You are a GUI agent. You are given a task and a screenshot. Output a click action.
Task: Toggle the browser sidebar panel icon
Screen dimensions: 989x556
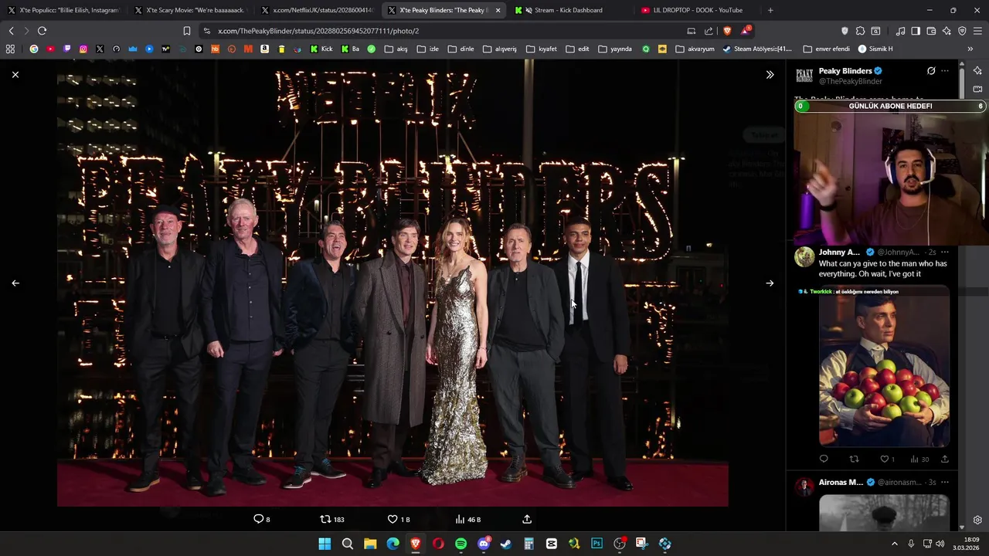pyautogui.click(x=916, y=31)
